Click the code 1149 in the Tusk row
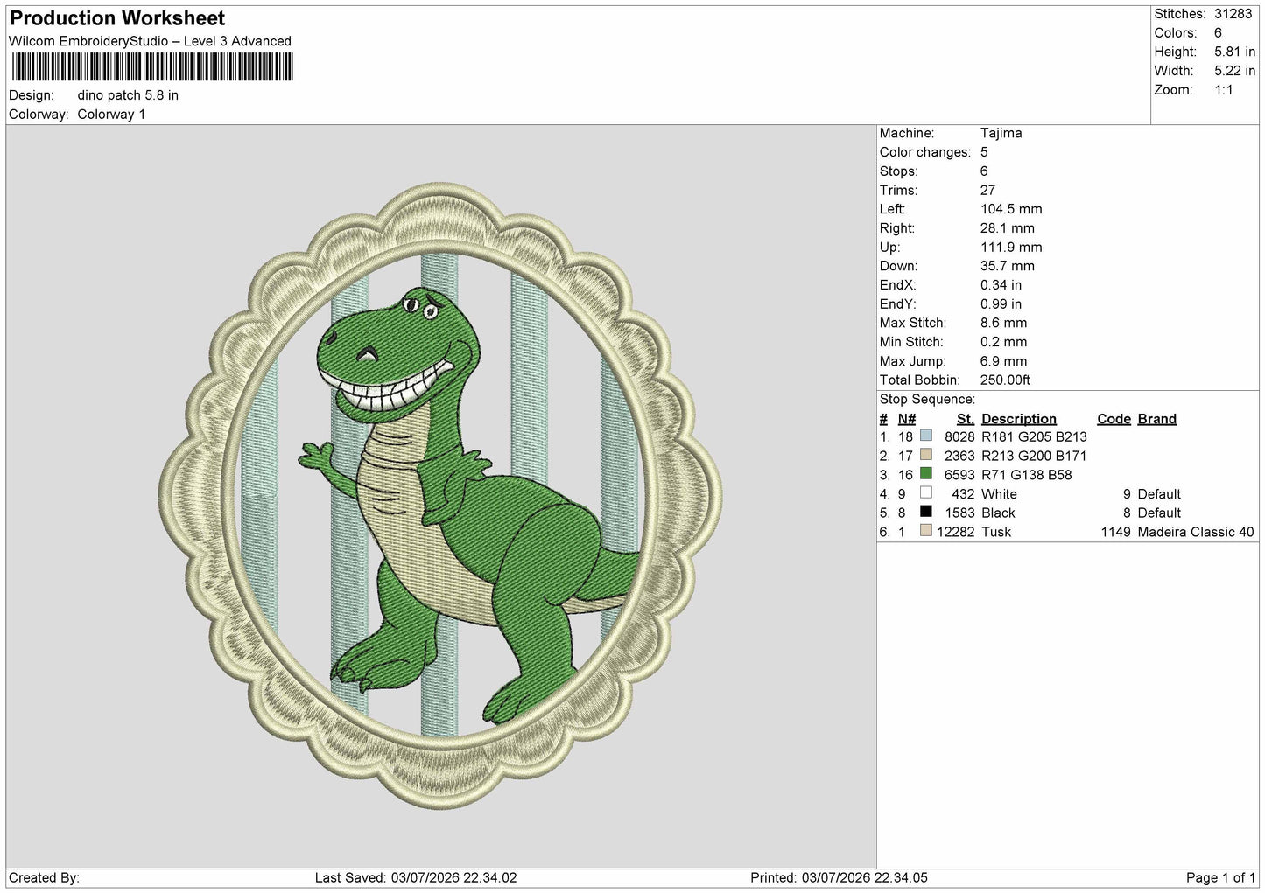Screen dimensions: 1265x893 1115,532
